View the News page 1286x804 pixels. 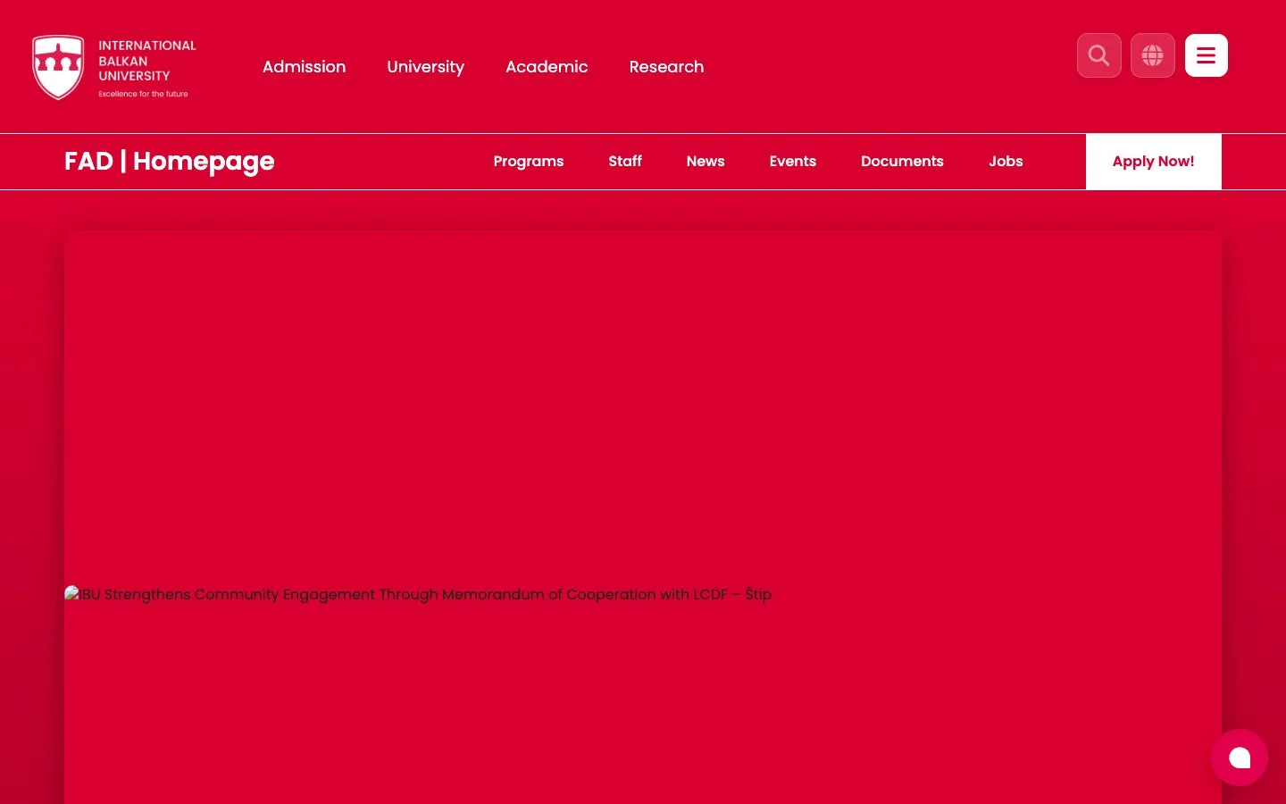706,162
